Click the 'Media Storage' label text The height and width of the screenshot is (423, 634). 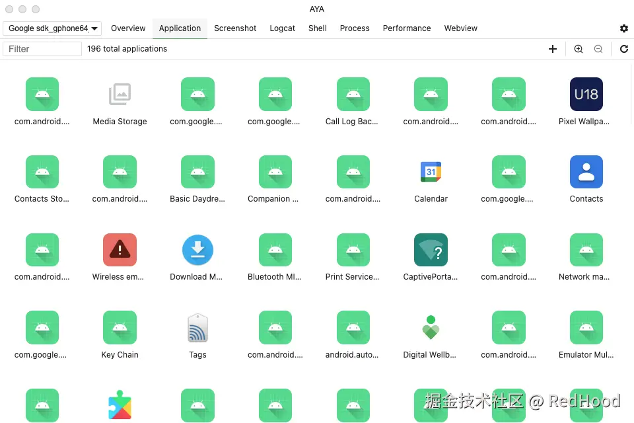(120, 122)
